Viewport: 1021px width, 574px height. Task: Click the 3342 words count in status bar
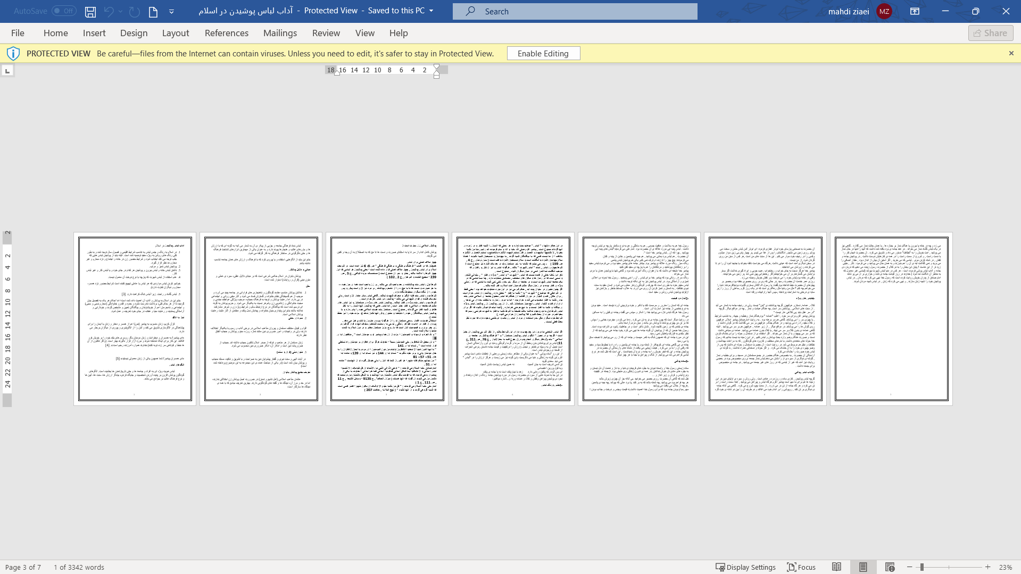click(79, 567)
